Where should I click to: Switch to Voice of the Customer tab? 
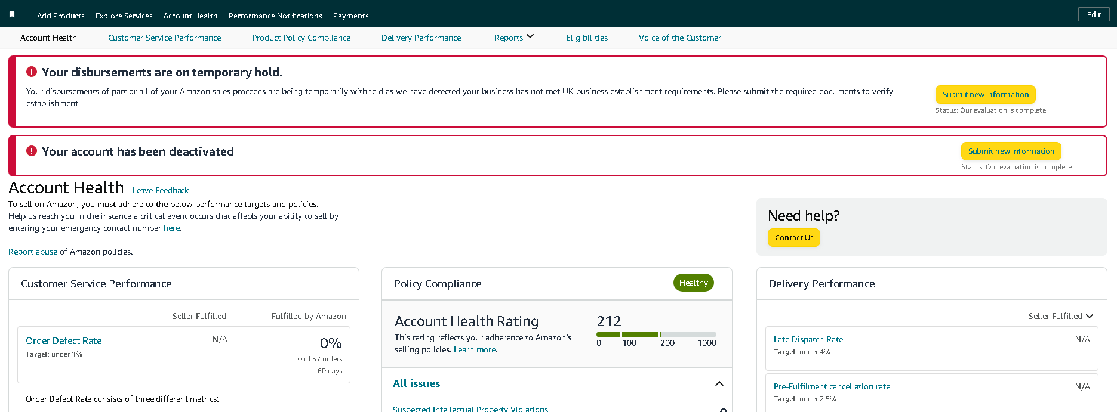(x=680, y=38)
